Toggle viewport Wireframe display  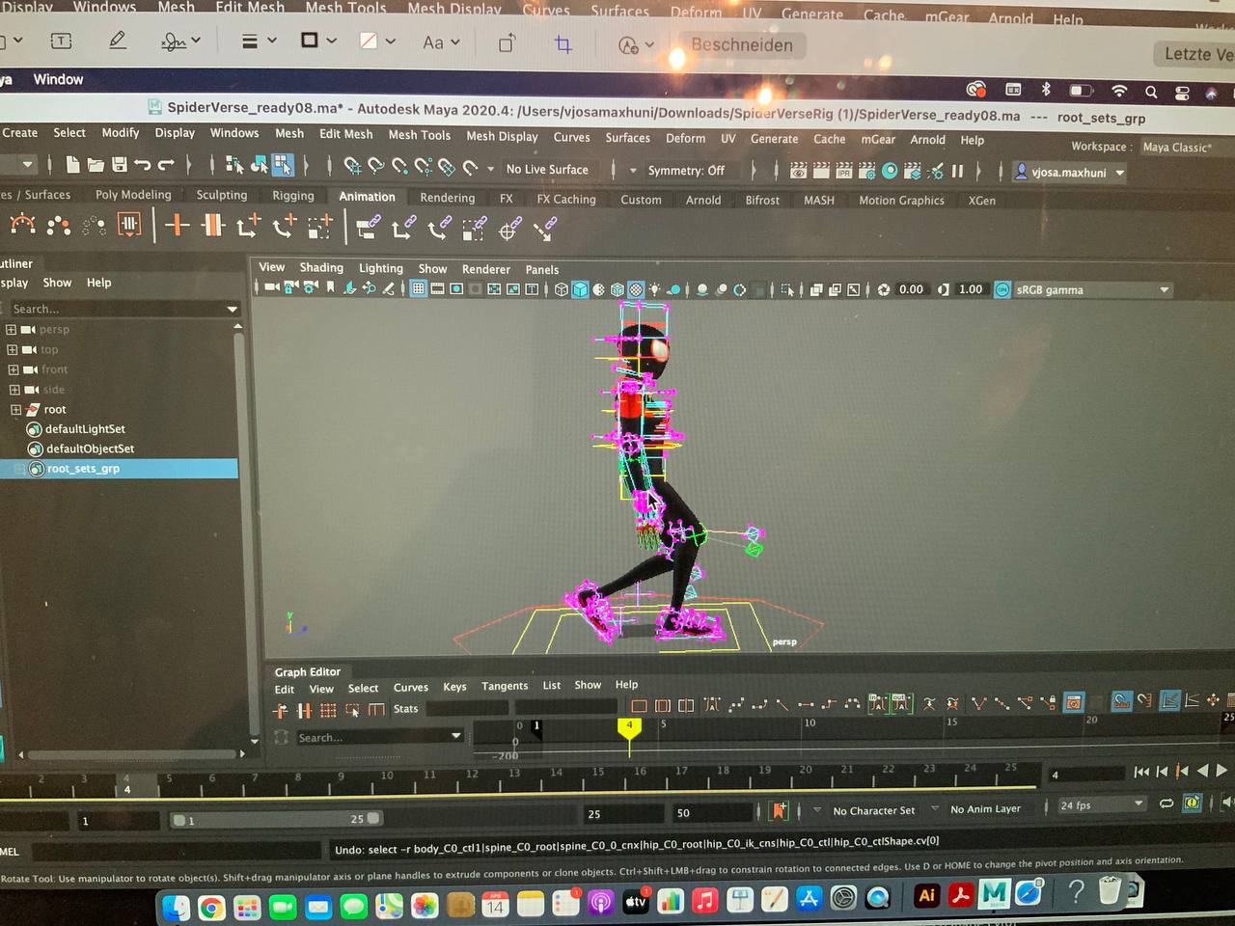click(561, 288)
